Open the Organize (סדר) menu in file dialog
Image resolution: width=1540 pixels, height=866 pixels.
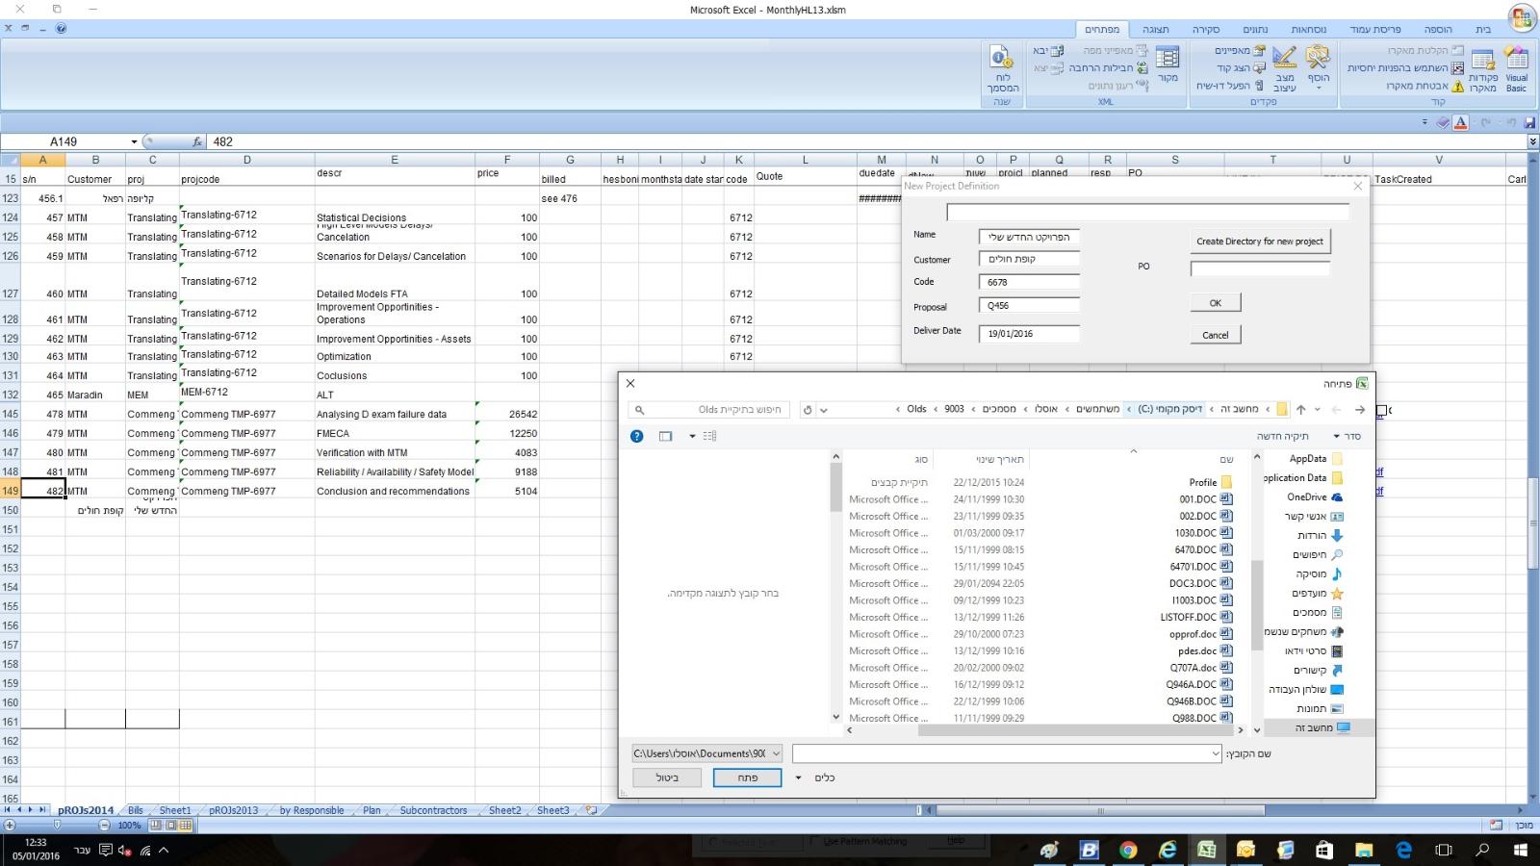[1348, 436]
